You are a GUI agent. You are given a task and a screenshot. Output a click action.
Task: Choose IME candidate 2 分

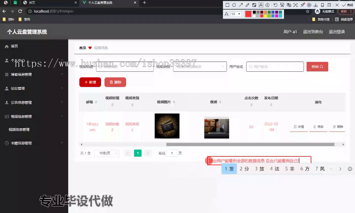coord(244,169)
